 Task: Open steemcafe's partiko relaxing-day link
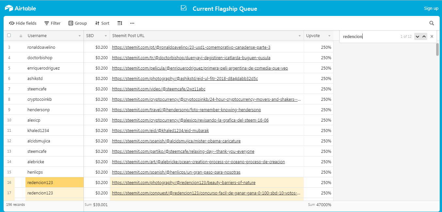pyautogui.click(x=183, y=152)
